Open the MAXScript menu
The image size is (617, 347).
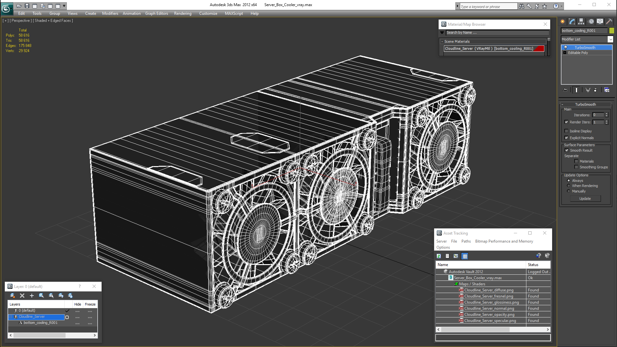pyautogui.click(x=234, y=13)
